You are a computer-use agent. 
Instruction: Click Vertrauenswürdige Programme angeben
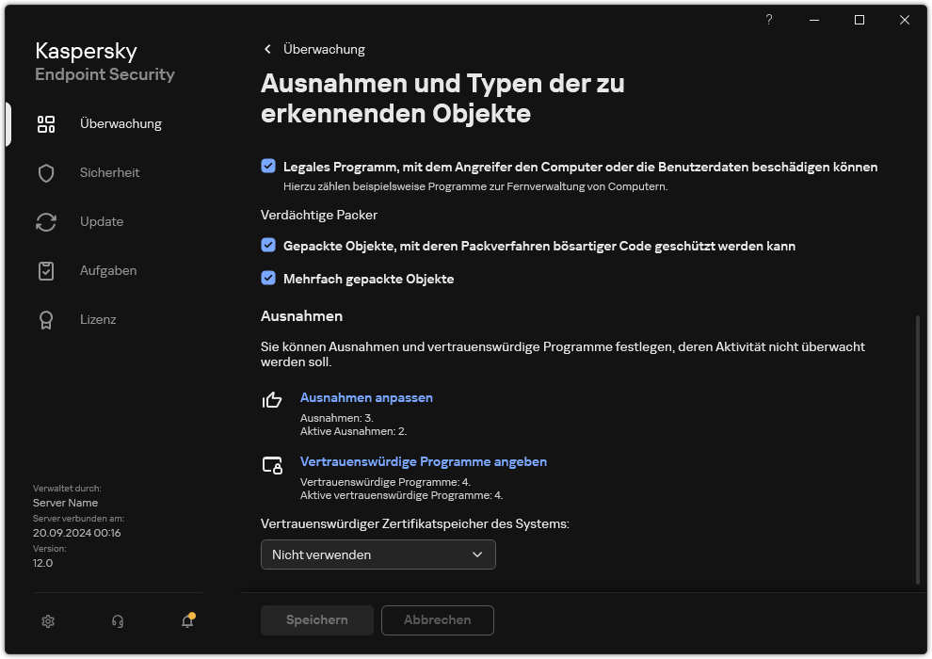[x=423, y=461]
